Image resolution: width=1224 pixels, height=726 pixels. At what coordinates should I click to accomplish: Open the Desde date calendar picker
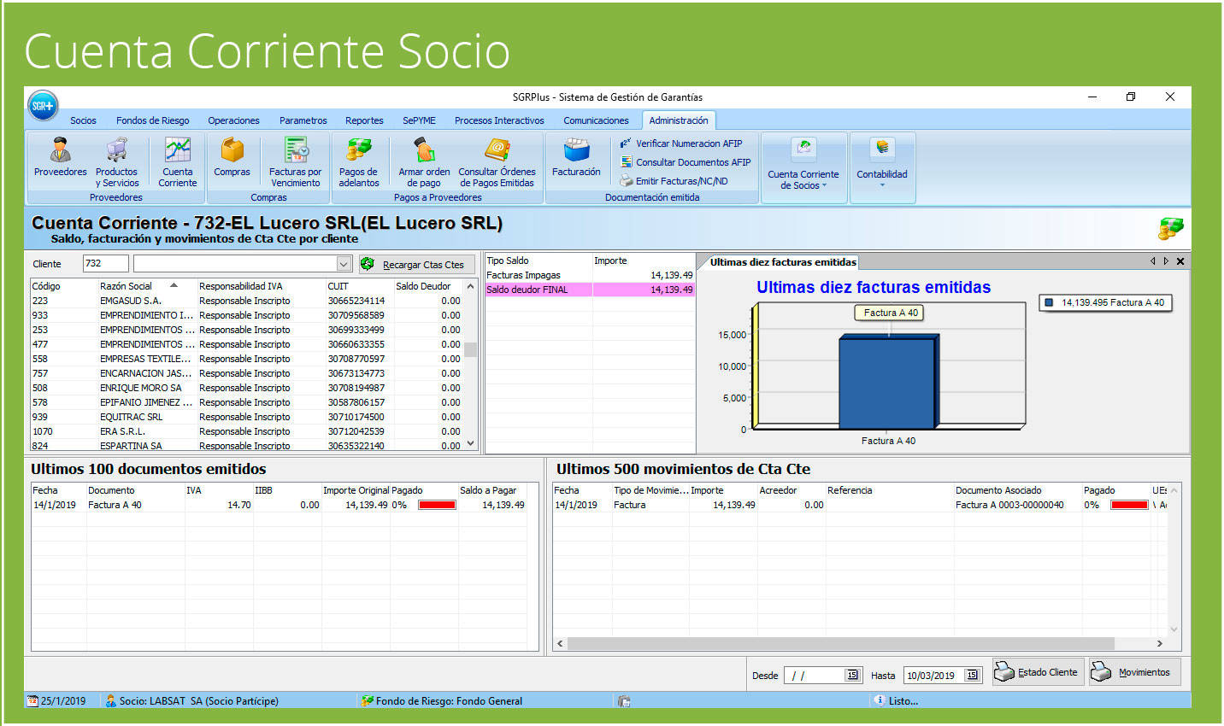(854, 675)
